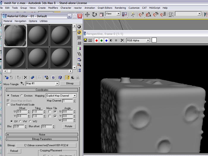Open the RGB Alpha channel dropdown
This screenshot has height=156, width=208.
148,40
